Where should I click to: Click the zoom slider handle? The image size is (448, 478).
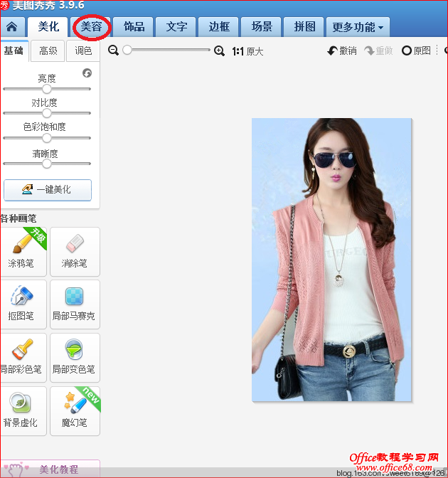127,50
